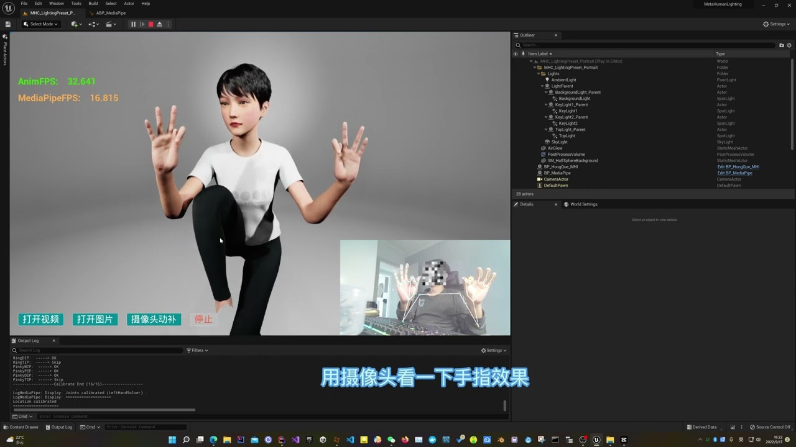
Task: Eject from the player controller
Action: [x=159, y=24]
